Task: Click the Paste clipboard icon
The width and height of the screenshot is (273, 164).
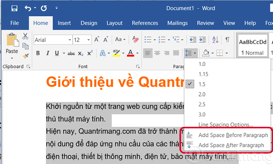Action: (12, 40)
